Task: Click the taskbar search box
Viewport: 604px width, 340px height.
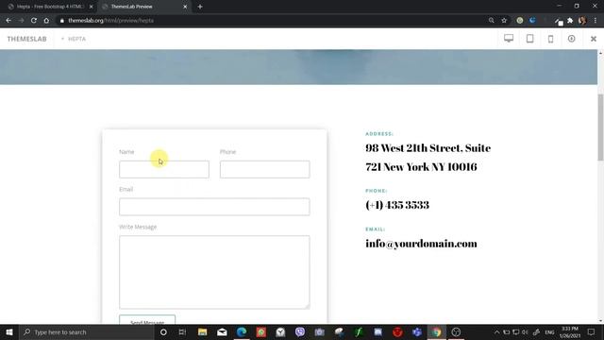Action: coord(86,331)
